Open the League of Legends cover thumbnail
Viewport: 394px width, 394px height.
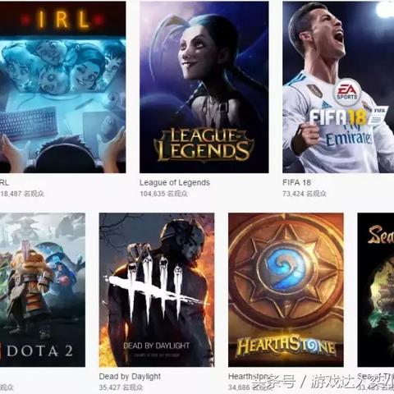tap(204, 87)
